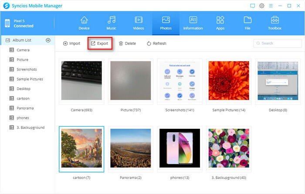Select Panorama album in sidebar

pyautogui.click(x=25, y=108)
